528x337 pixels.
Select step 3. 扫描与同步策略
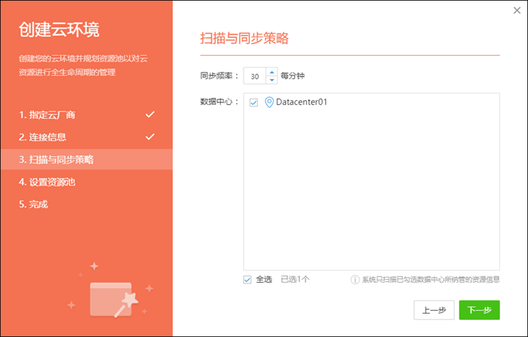(x=57, y=159)
